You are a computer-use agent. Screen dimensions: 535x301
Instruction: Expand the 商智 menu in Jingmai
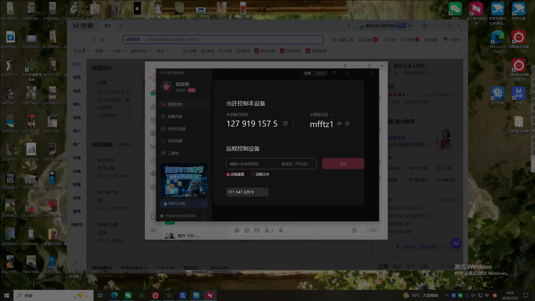pyautogui.click(x=101, y=51)
